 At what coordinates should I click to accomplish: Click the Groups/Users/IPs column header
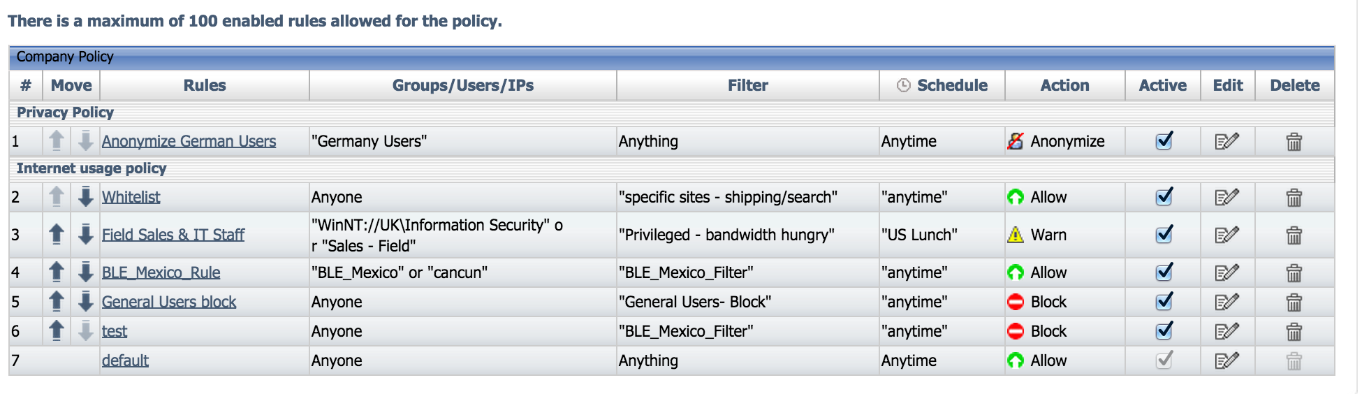pyautogui.click(x=462, y=86)
